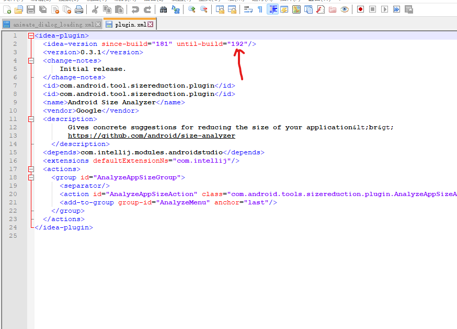This screenshot has height=329, width=457.
Task: Start recording a macro
Action: pyautogui.click(x=361, y=9)
